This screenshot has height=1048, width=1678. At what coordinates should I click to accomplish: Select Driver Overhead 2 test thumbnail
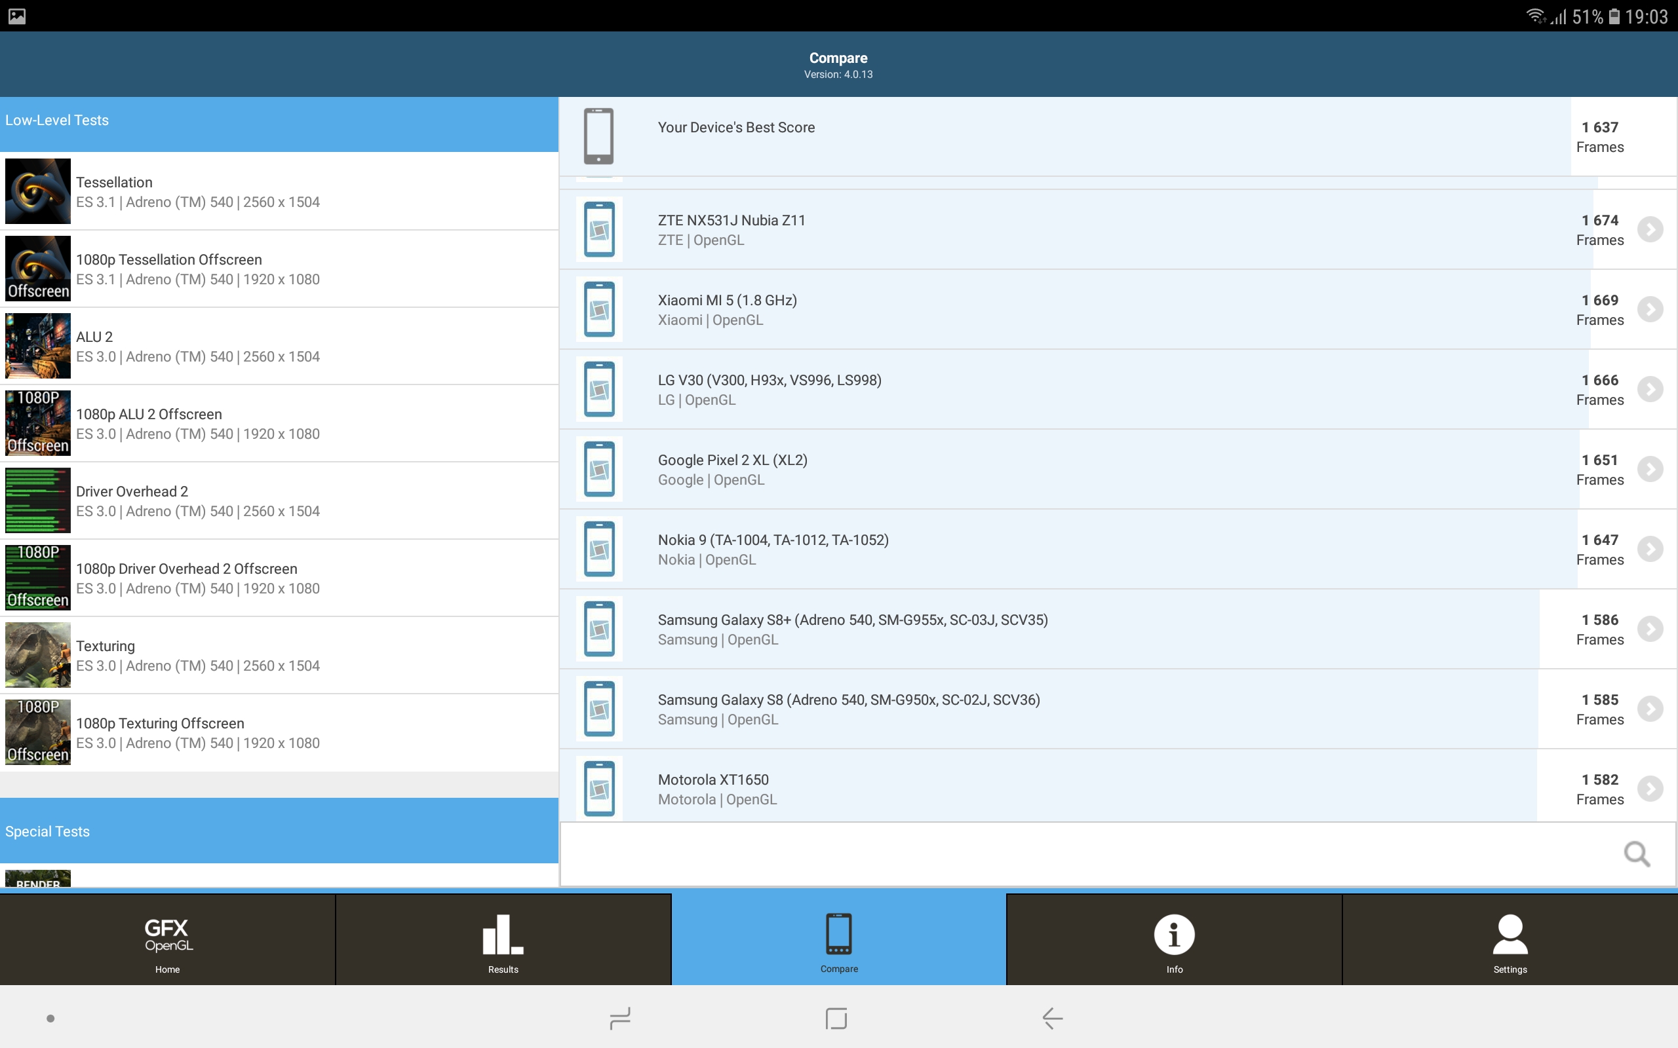click(x=38, y=500)
